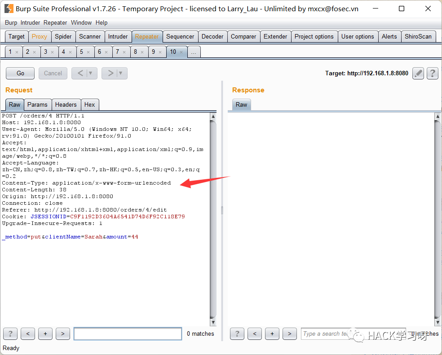This screenshot has width=442, height=355.
Task: Open the Repeater help question-mark icon
Action: (x=433, y=74)
